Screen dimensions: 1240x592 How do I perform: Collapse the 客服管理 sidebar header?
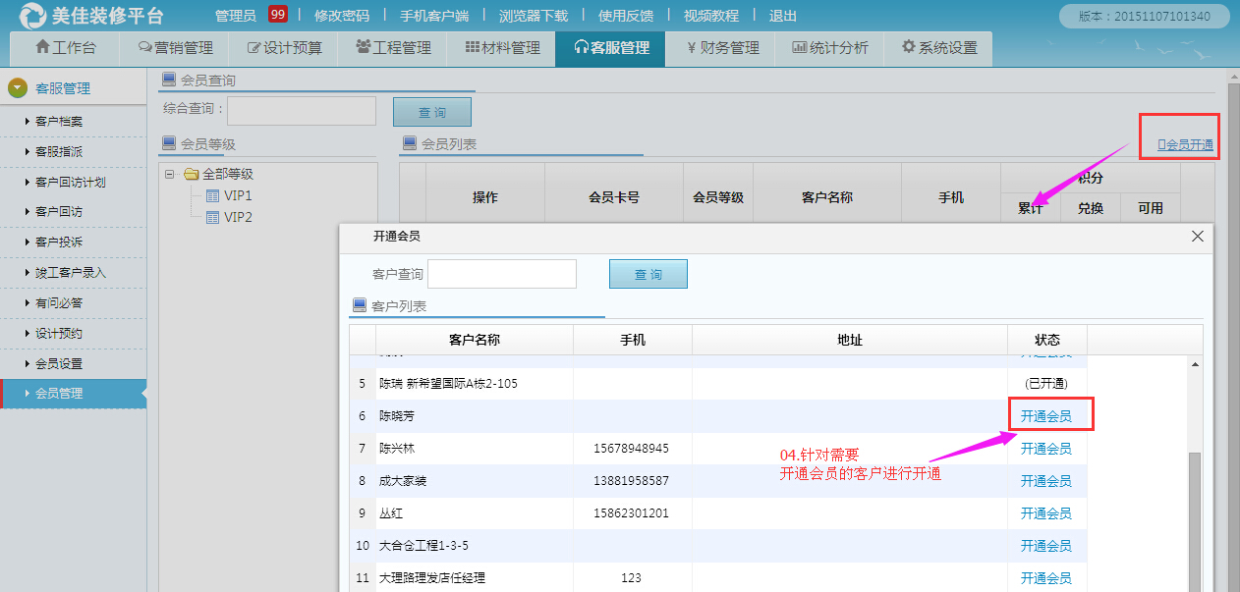18,88
